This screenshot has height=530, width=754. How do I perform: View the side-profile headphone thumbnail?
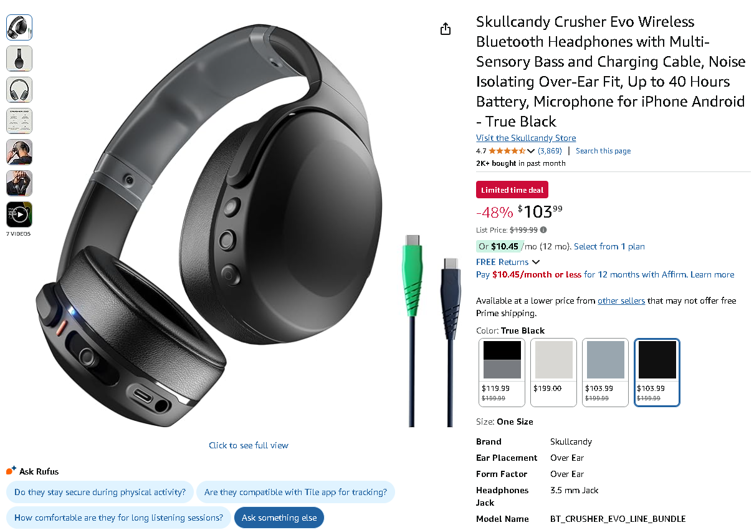[x=19, y=59]
